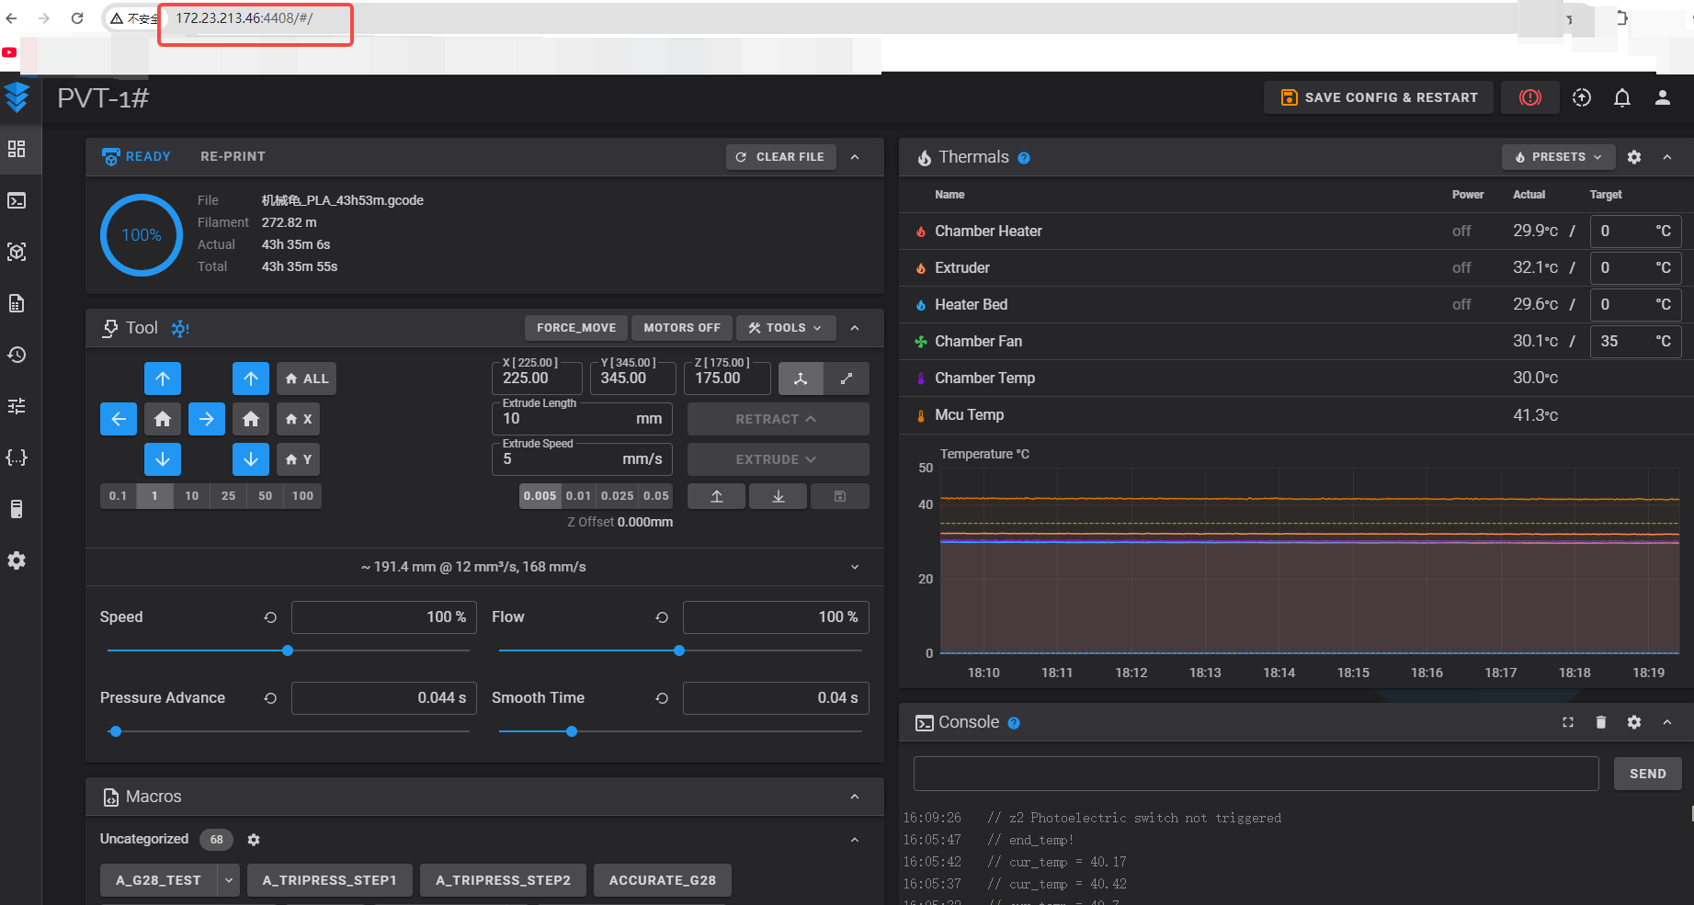The width and height of the screenshot is (1694, 905).
Task: Click the emergency stop icon
Action: tap(1529, 97)
